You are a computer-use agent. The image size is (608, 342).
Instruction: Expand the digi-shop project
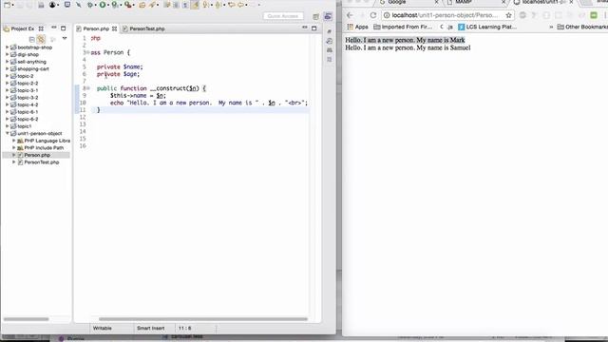(7, 55)
